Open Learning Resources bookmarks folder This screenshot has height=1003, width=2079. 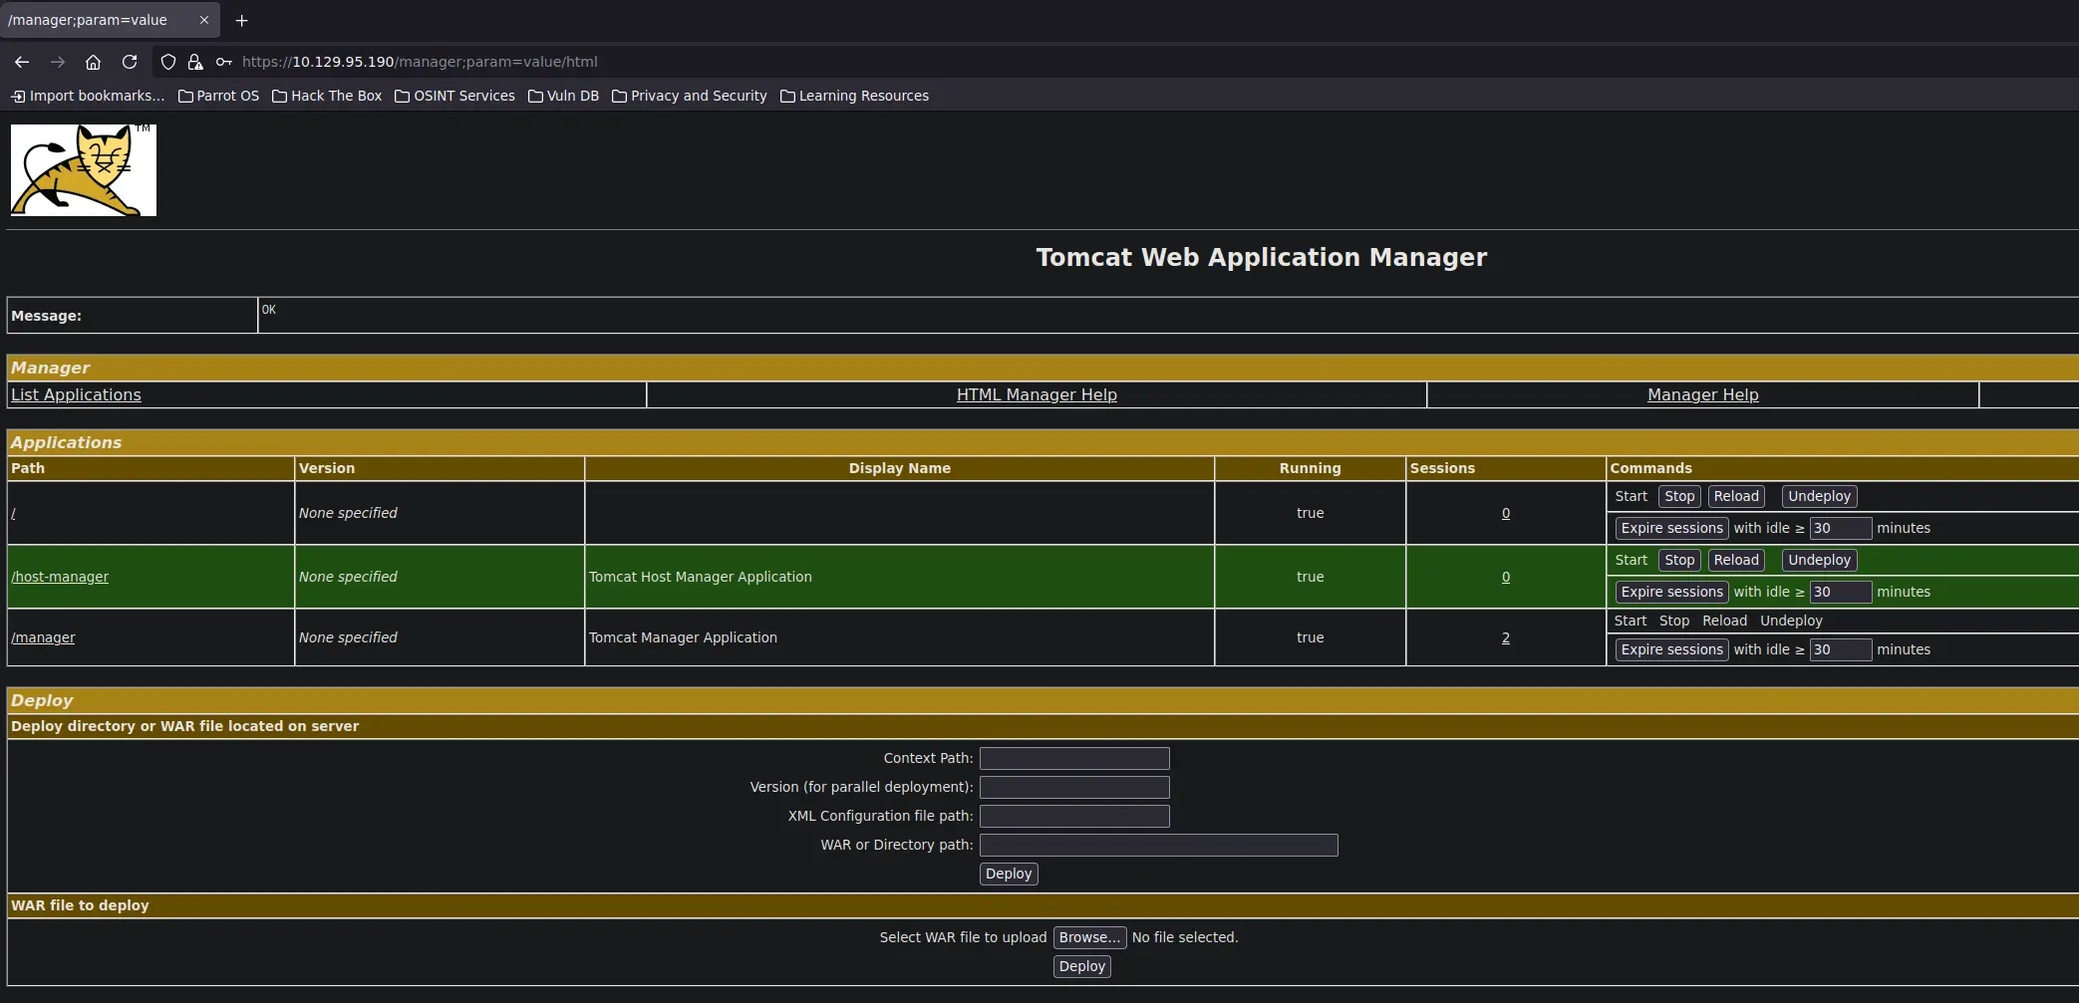coord(854,96)
